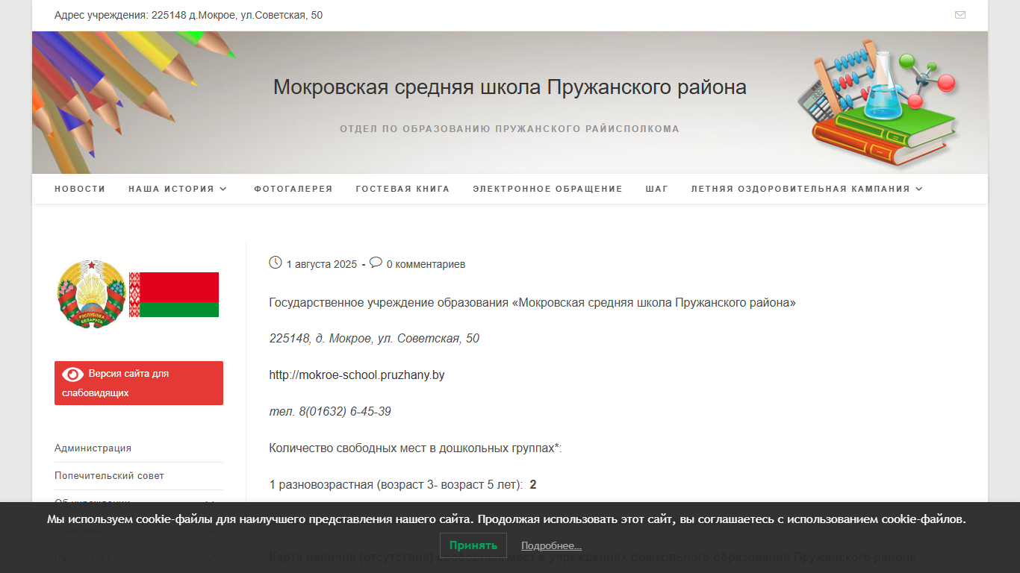Click the phone number 8(01632) 6-45-39
This screenshot has width=1020, height=573.
pyautogui.click(x=344, y=412)
